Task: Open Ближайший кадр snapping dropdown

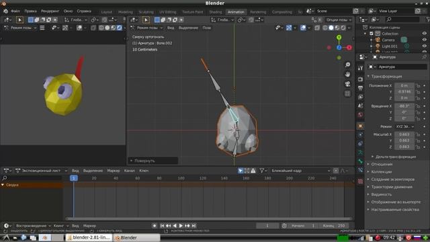Action: 300,171
